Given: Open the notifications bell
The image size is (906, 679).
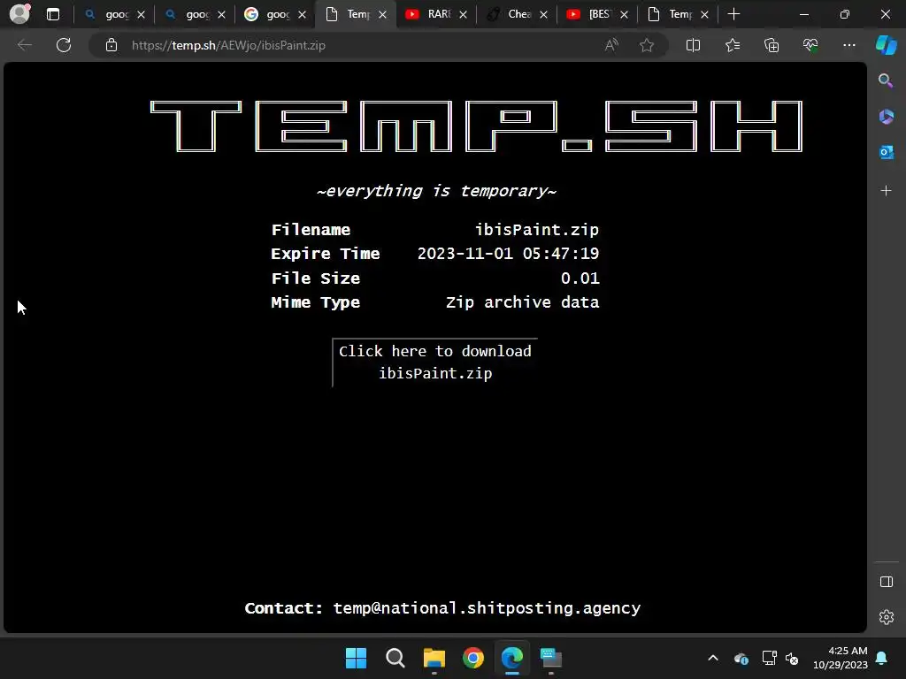Looking at the screenshot, I should [x=881, y=658].
